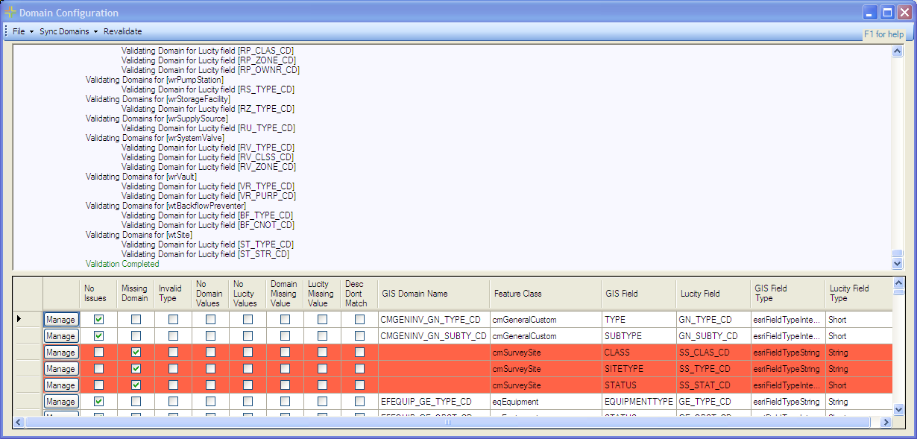Click the grid horizontal scroll right arrow

tap(886, 423)
